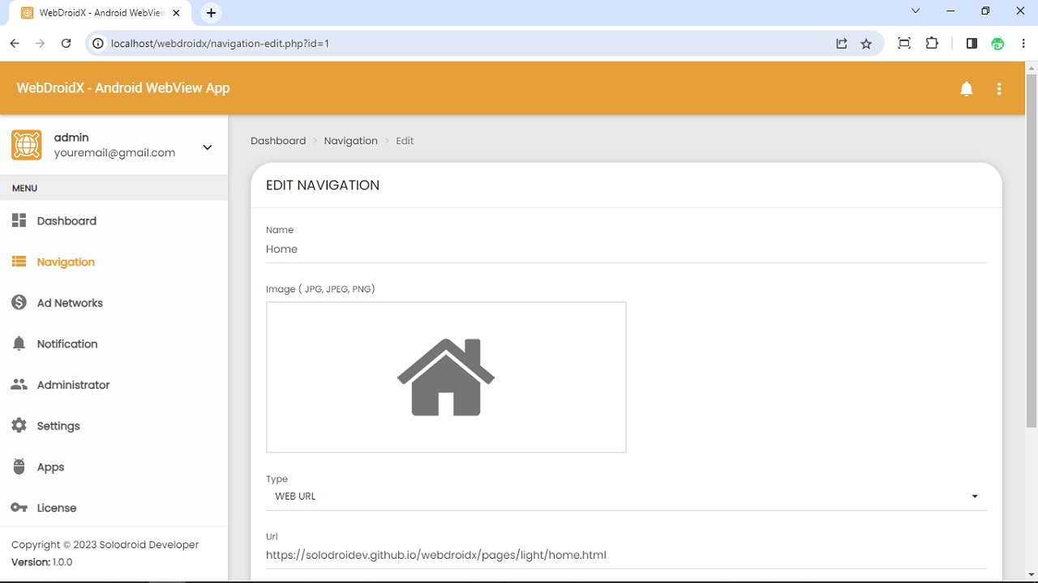The height and width of the screenshot is (583, 1038).
Task: Expand the admin account dropdown arrow
Action: [x=208, y=147]
